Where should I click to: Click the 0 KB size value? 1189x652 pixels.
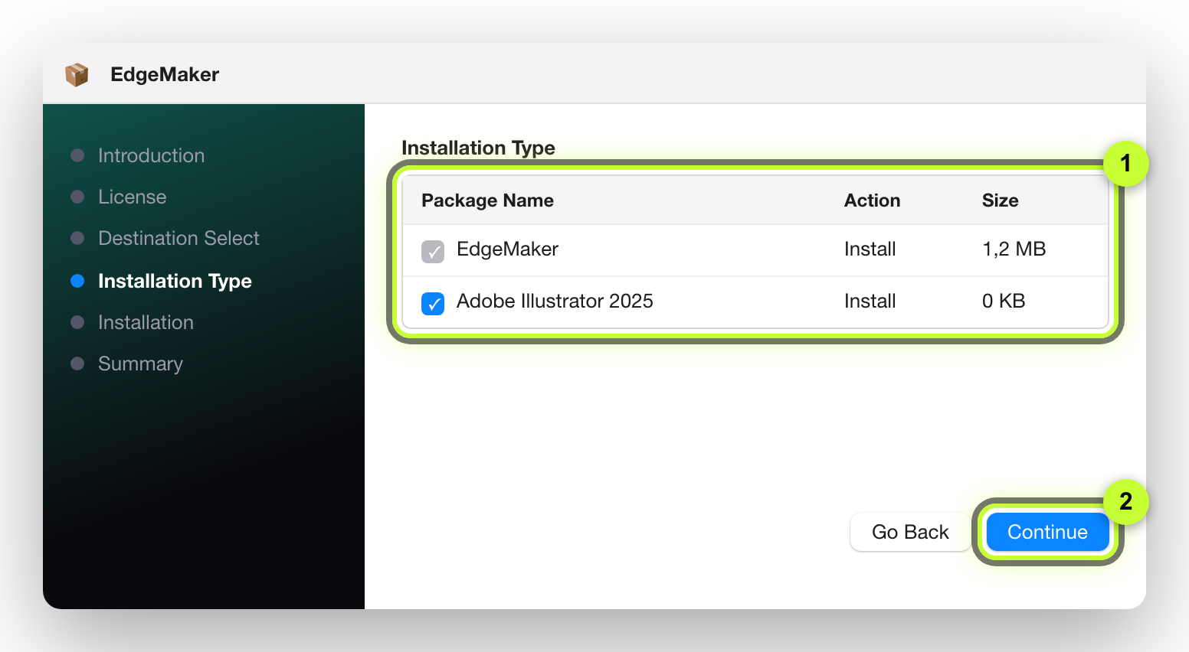pyautogui.click(x=1004, y=301)
